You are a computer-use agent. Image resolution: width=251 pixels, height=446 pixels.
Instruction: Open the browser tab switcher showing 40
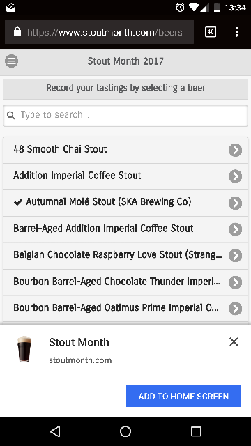click(x=211, y=32)
